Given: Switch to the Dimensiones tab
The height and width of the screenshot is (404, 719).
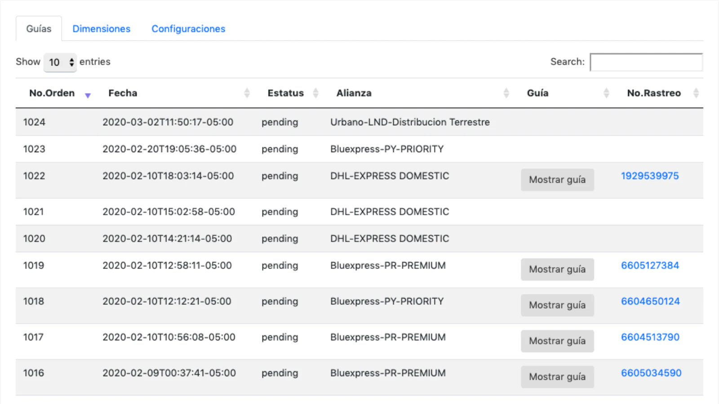Looking at the screenshot, I should click(x=102, y=29).
